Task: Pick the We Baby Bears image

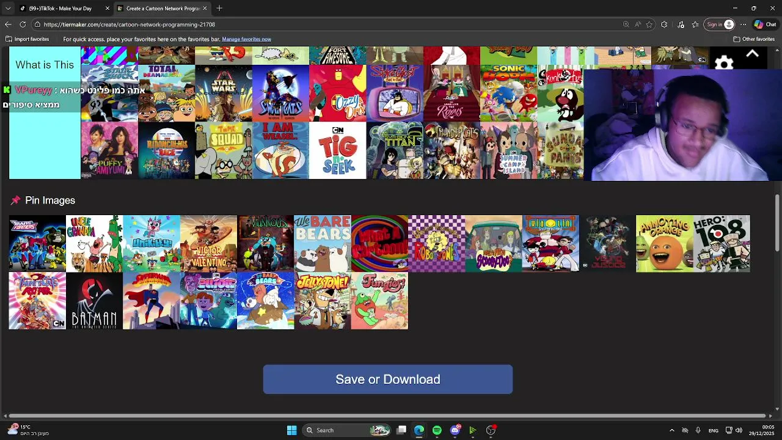Action: 265,301
